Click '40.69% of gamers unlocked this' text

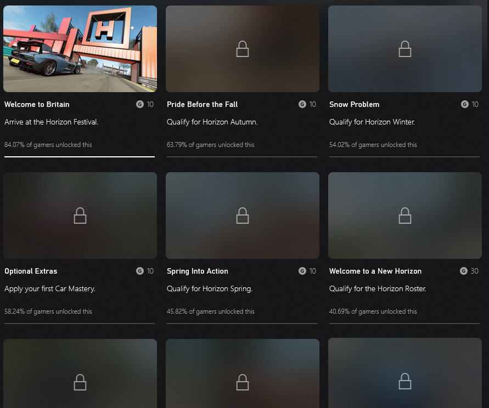373,311
